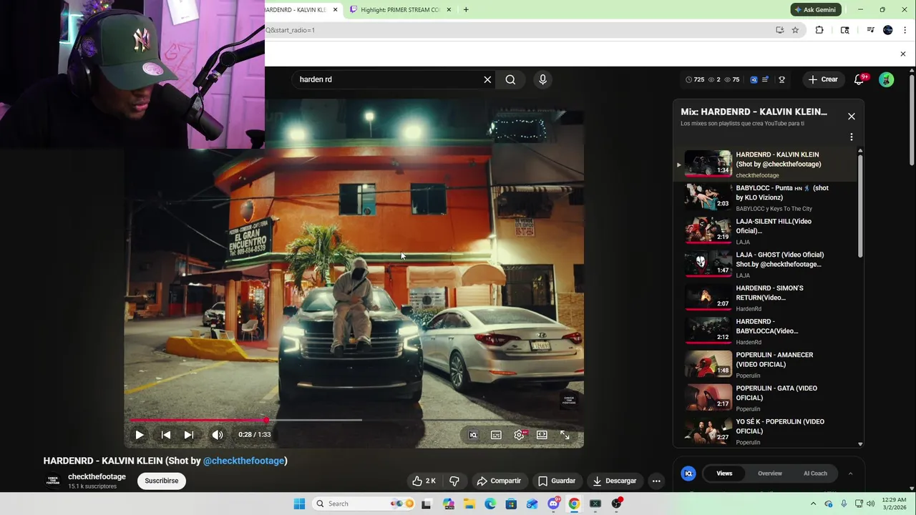Select the AI Coach tab
The height and width of the screenshot is (515, 916).
pos(815,474)
